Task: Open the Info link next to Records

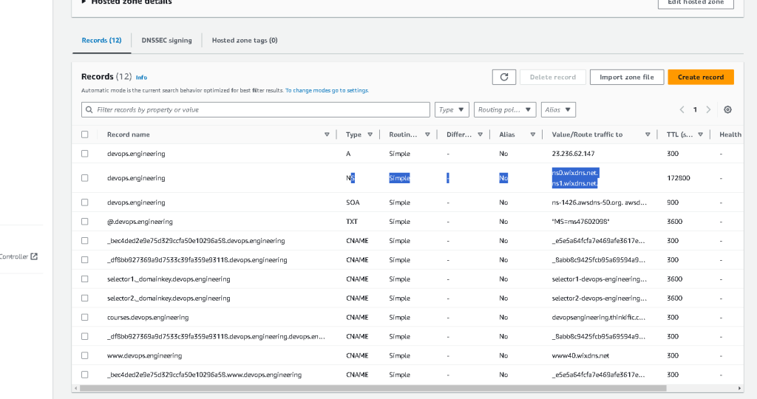Action: click(x=141, y=77)
